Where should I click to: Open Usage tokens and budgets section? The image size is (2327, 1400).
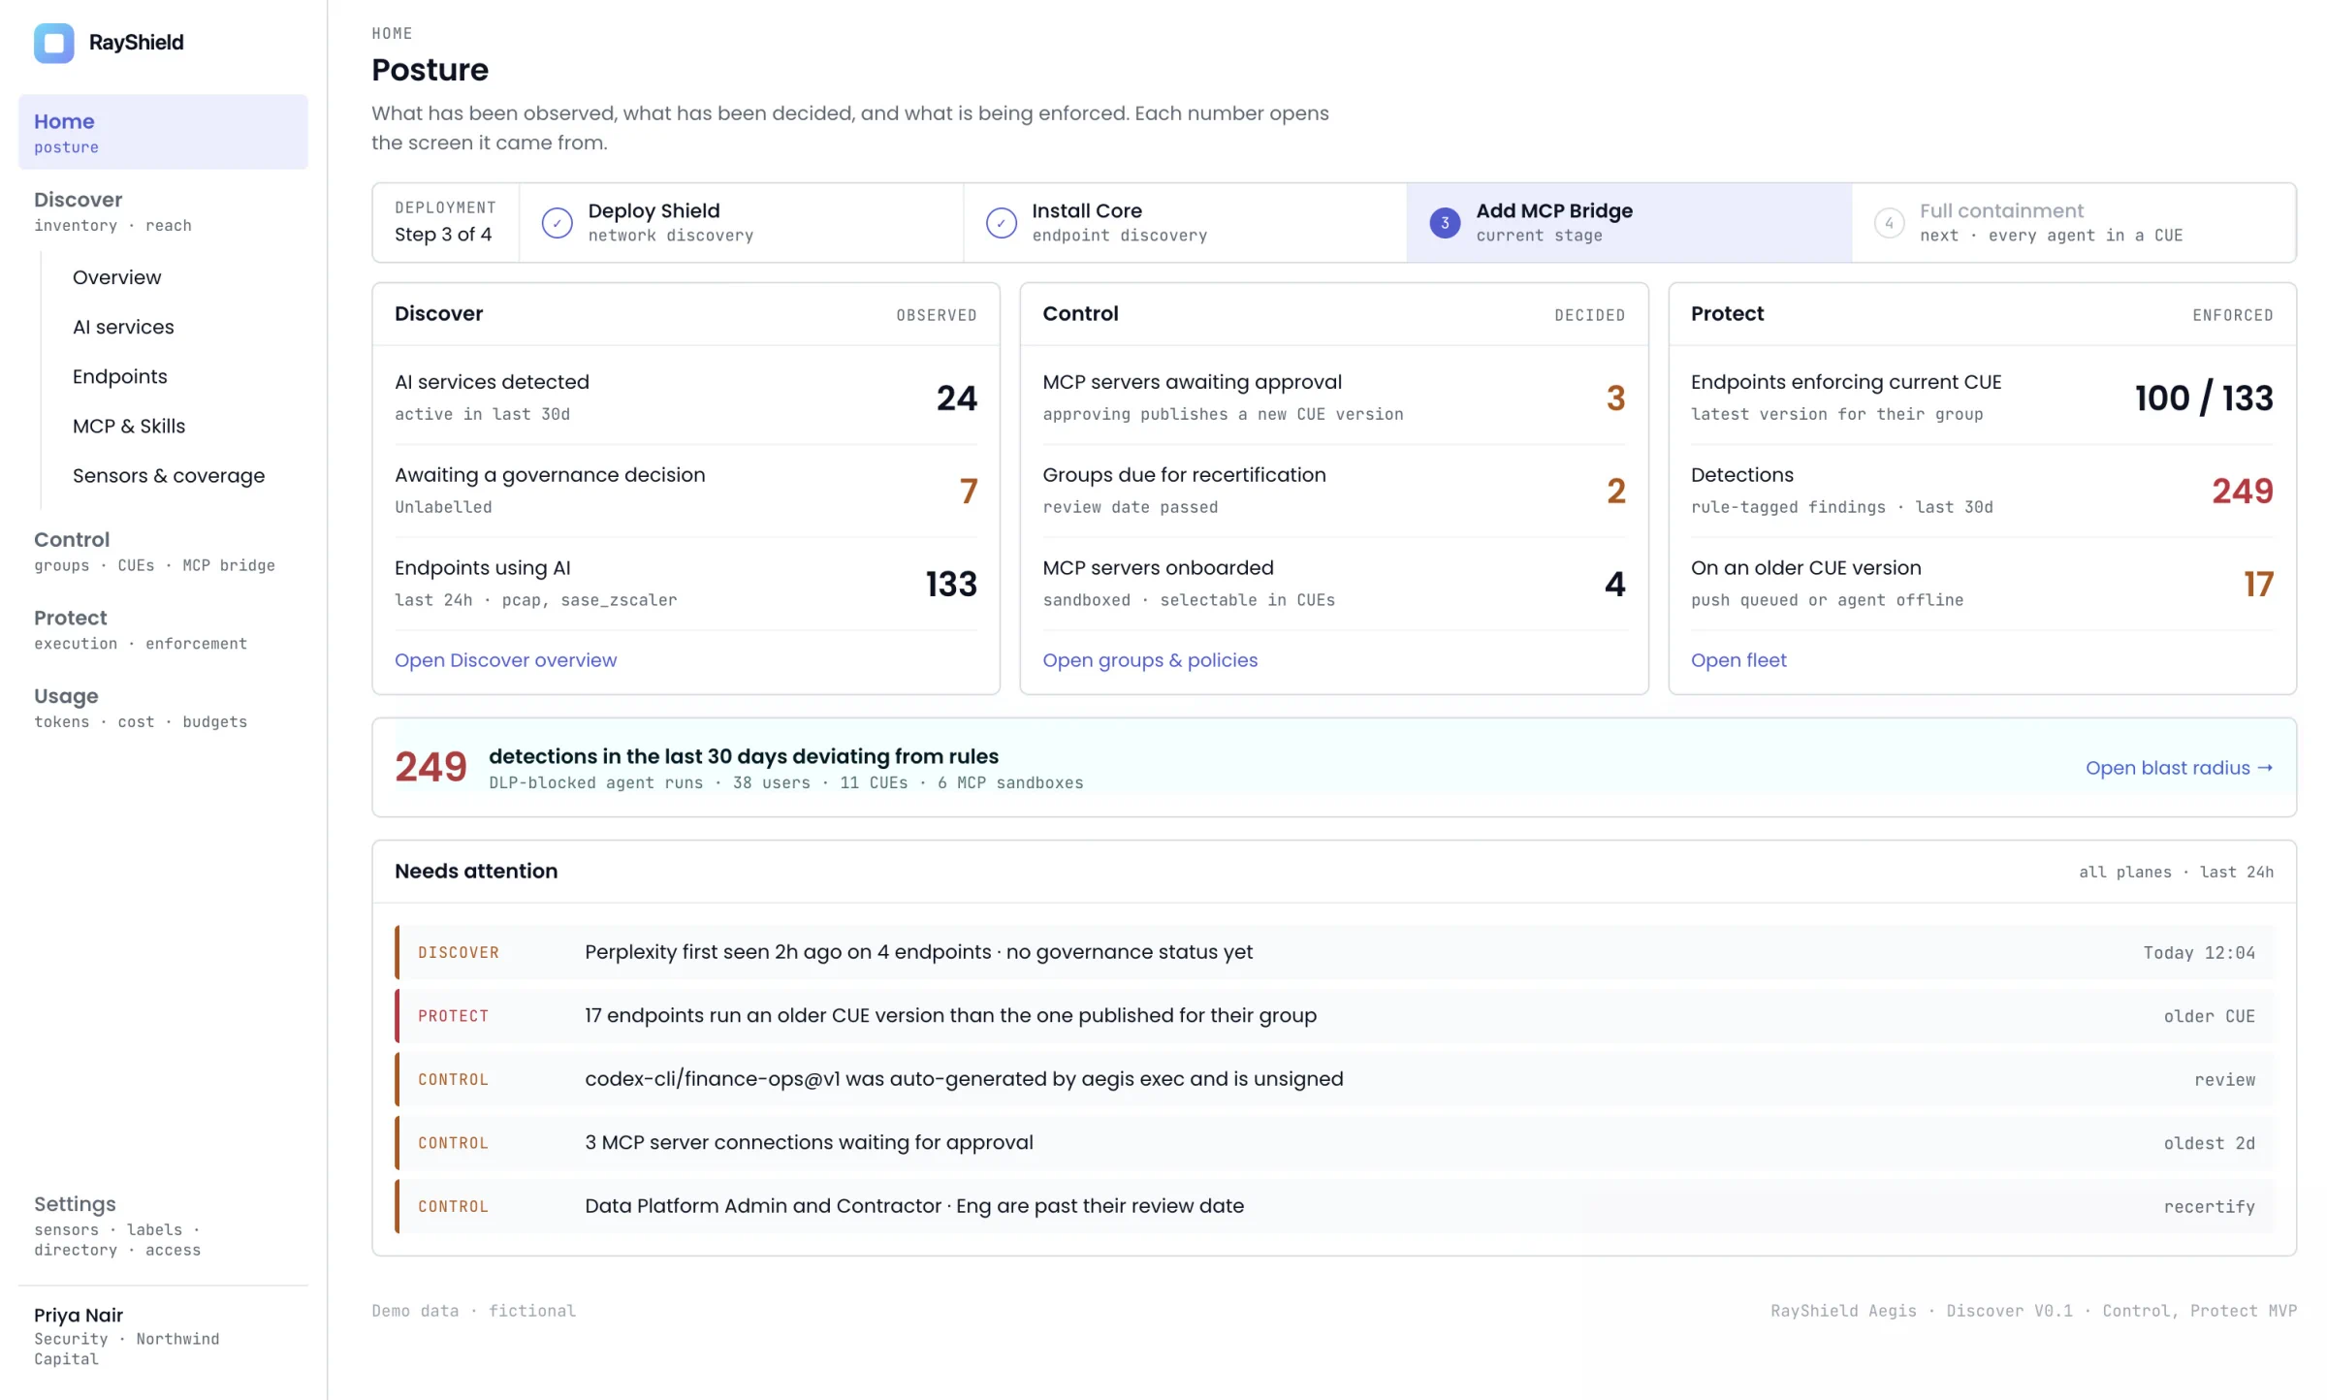163,708
